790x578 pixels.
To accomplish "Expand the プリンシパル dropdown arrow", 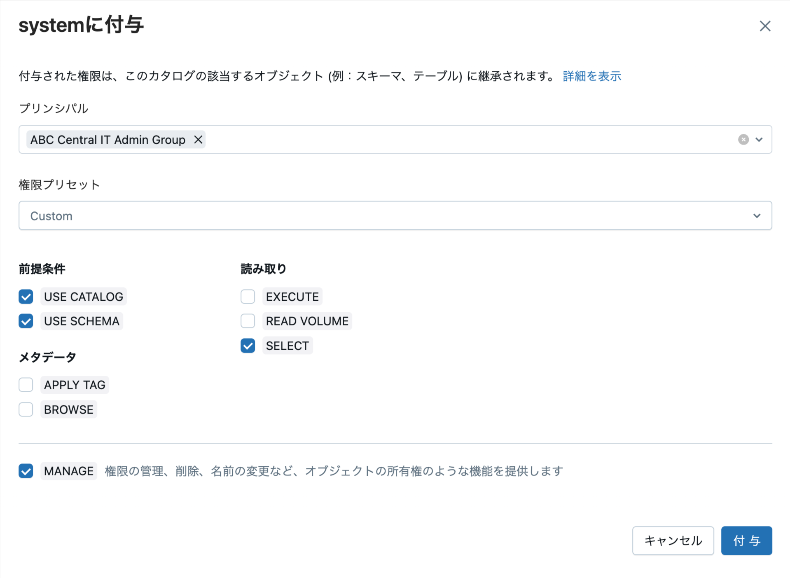I will click(x=759, y=140).
